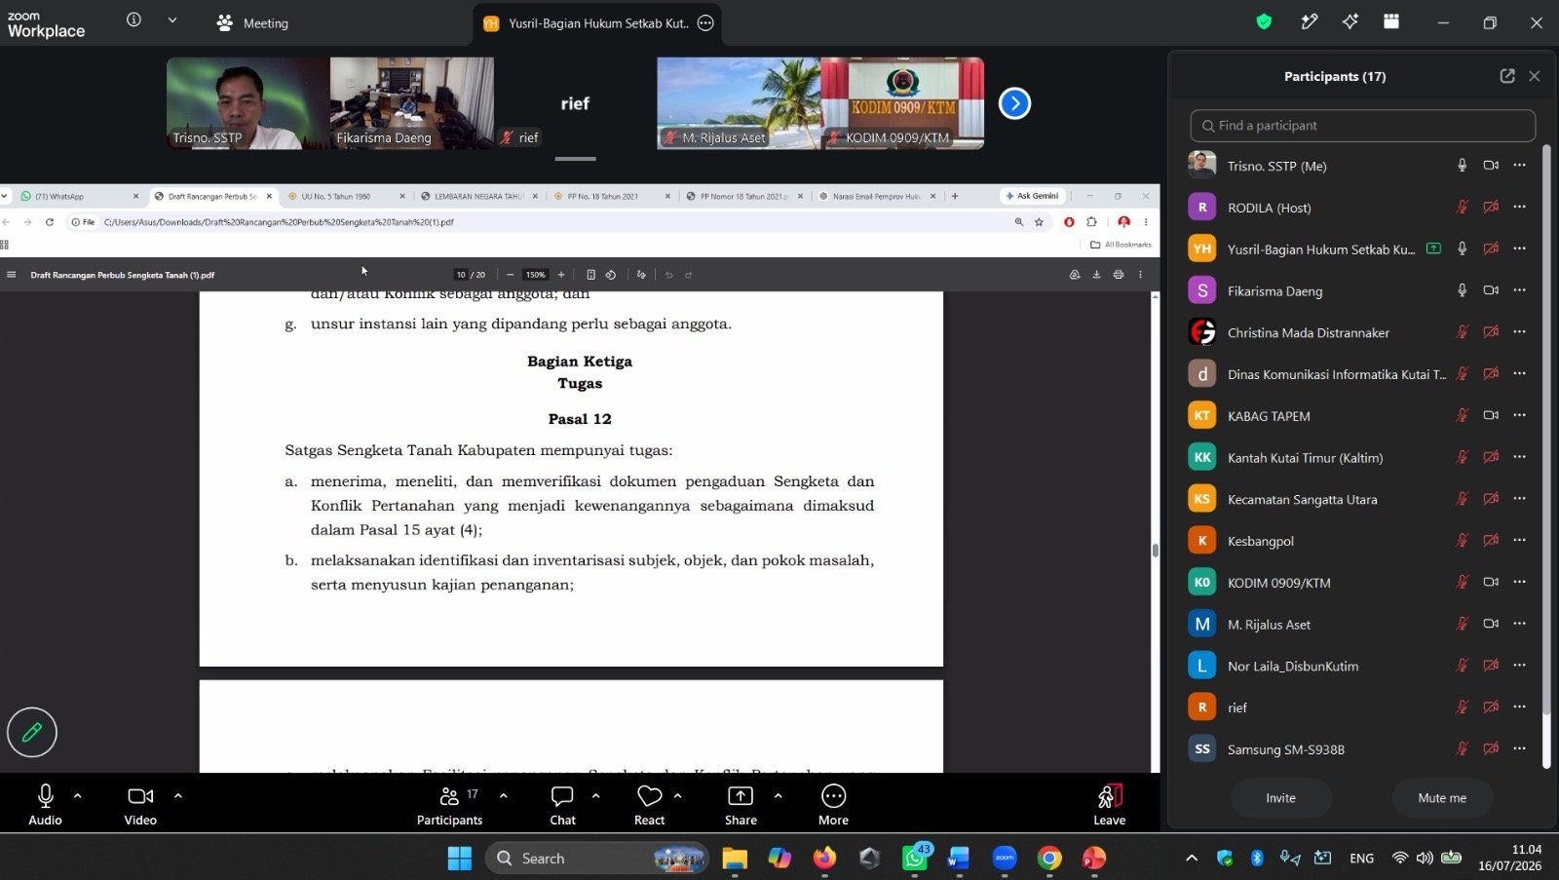This screenshot has height=880, width=1559.
Task: Toggle muted mic for M. Rijalus Aset
Action: coord(1462,624)
